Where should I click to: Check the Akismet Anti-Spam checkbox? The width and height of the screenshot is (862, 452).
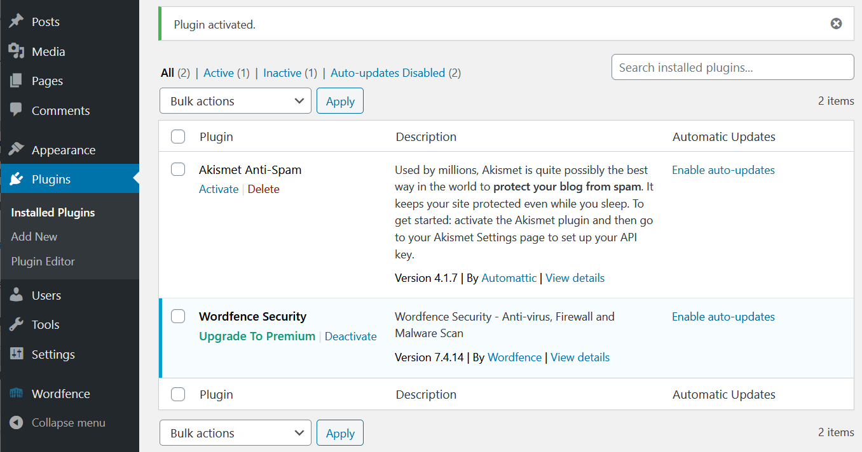point(178,169)
